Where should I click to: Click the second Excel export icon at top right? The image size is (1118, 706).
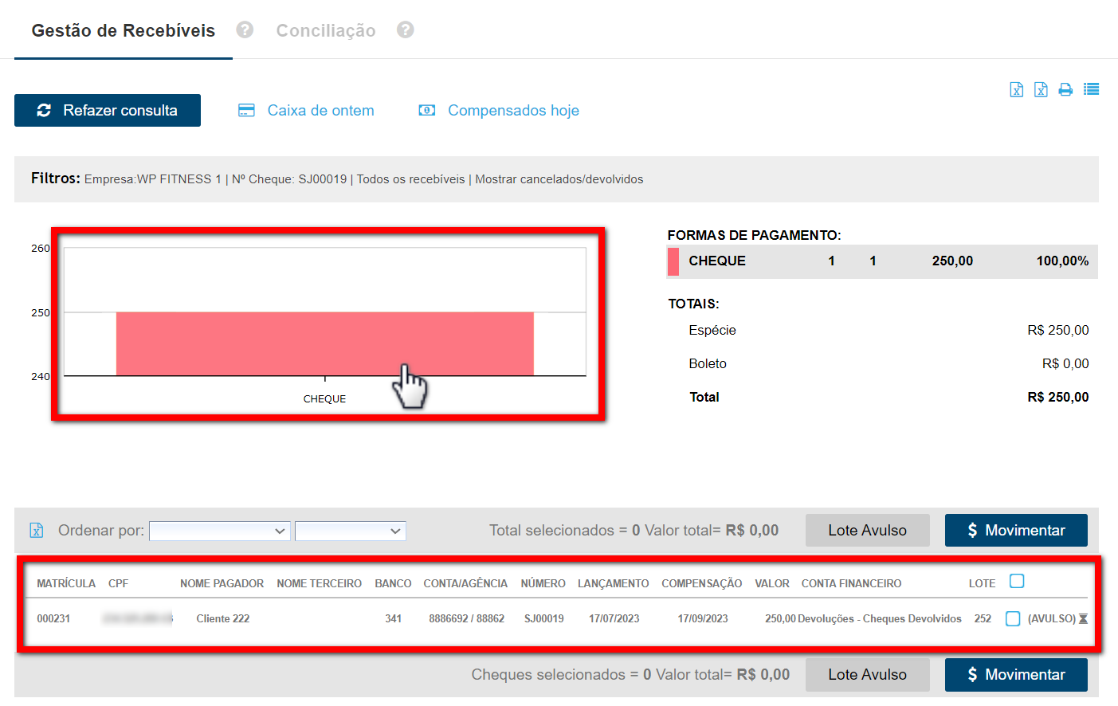coord(1041,89)
